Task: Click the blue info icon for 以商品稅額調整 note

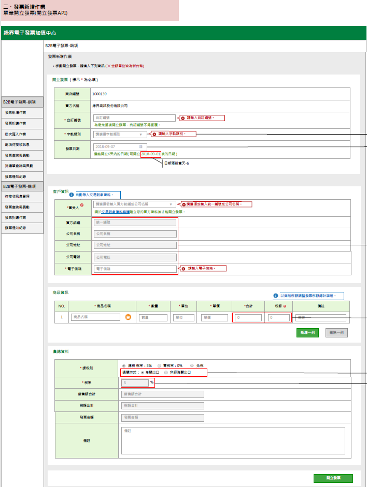Action: point(276,296)
